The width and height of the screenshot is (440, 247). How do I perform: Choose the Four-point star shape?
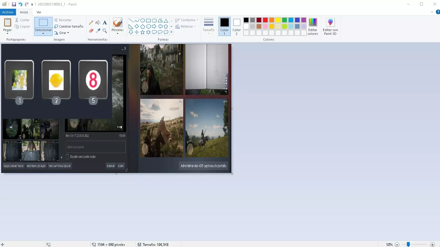137,32
